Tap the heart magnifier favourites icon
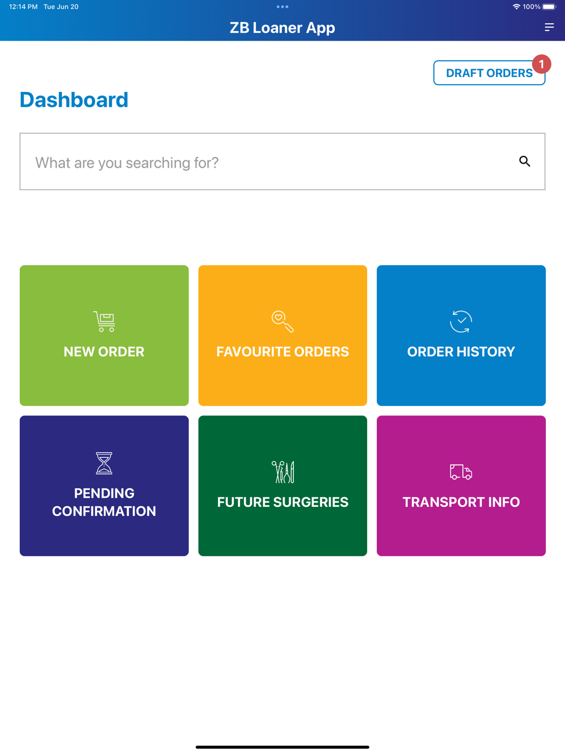The width and height of the screenshot is (565, 753). (x=282, y=321)
